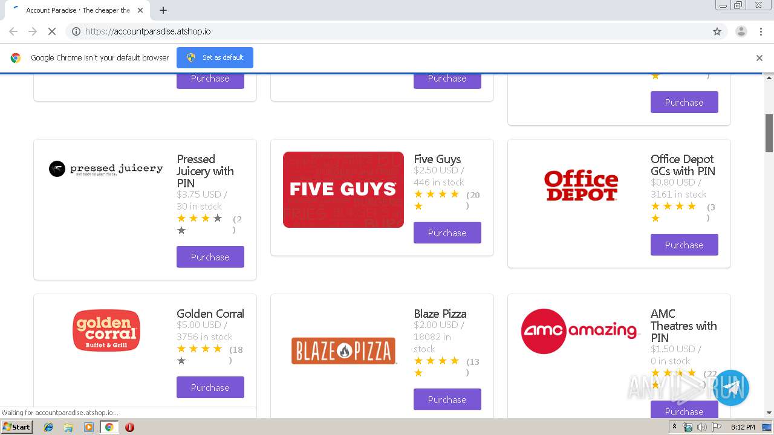Open the Chrome profile menu
The width and height of the screenshot is (774, 435).
pyautogui.click(x=741, y=31)
